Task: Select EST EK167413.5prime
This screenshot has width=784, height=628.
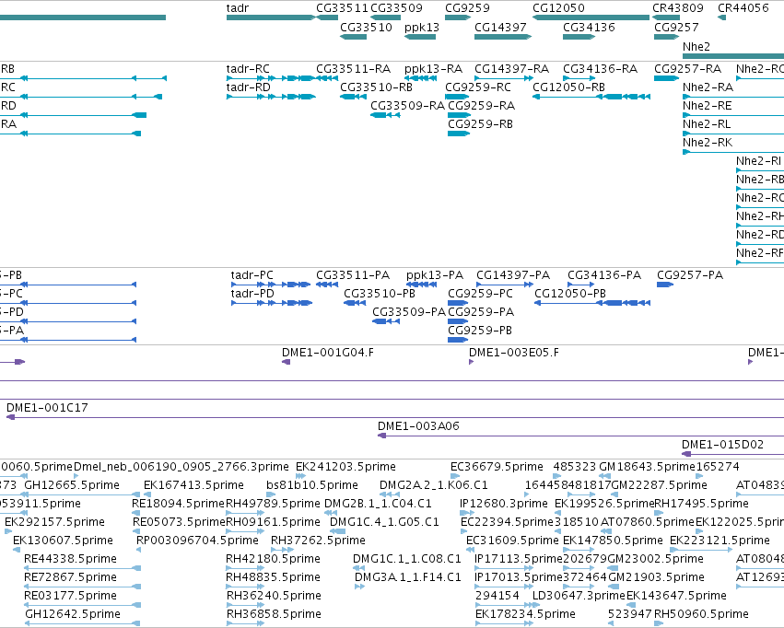Action: [x=147, y=495]
